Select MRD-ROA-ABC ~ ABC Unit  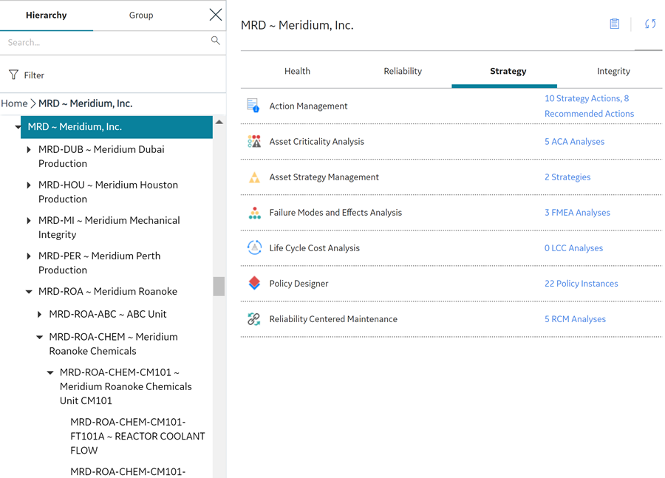pos(108,314)
